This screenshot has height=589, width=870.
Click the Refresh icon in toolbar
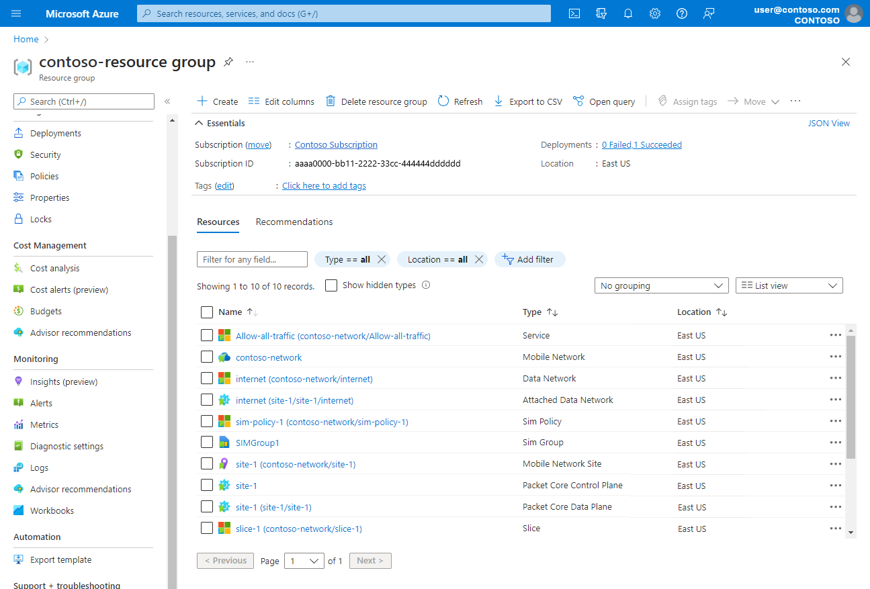443,101
